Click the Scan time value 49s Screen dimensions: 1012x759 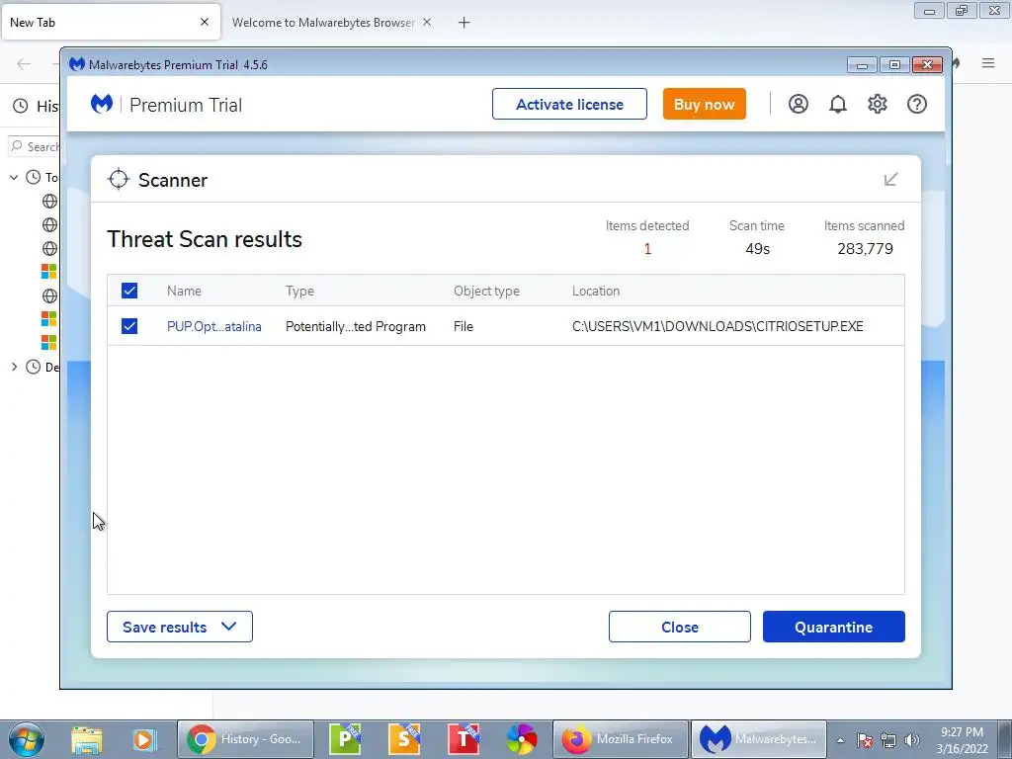757,249
